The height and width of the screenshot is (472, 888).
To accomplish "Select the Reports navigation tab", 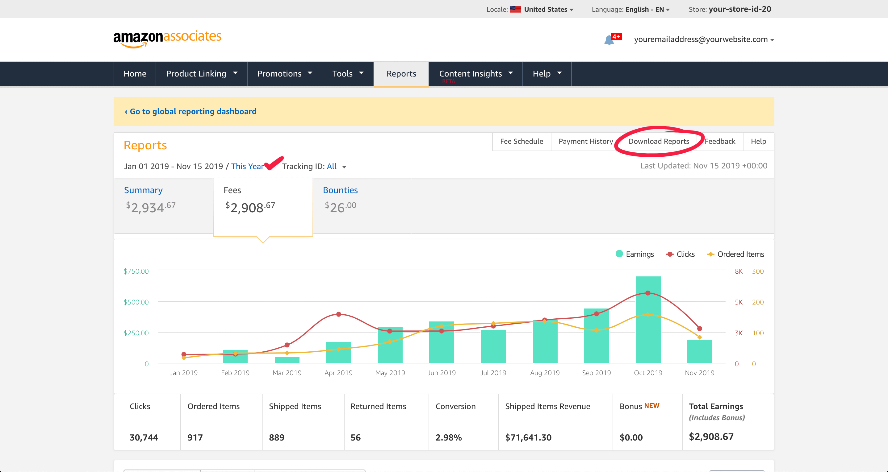I will 401,74.
